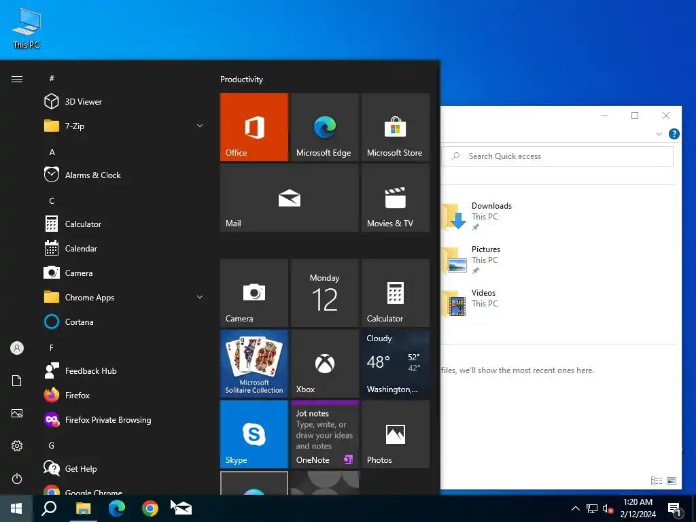696x522 pixels.
Task: Click the muted volume tray icon
Action: [608, 508]
